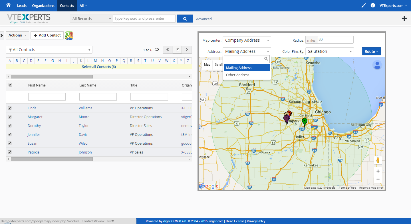Uncheck the Patricia Johnson row checkbox

tap(10, 152)
